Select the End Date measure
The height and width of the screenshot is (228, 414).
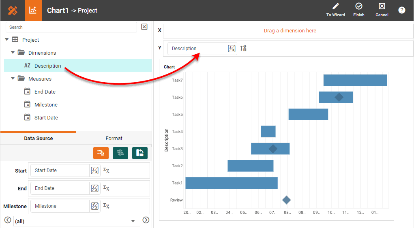(x=45, y=92)
